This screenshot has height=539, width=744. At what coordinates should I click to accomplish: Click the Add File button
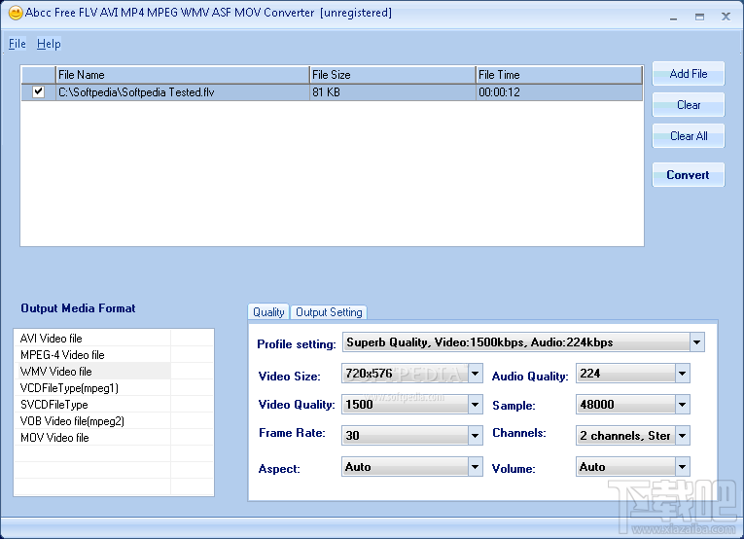[x=689, y=74]
